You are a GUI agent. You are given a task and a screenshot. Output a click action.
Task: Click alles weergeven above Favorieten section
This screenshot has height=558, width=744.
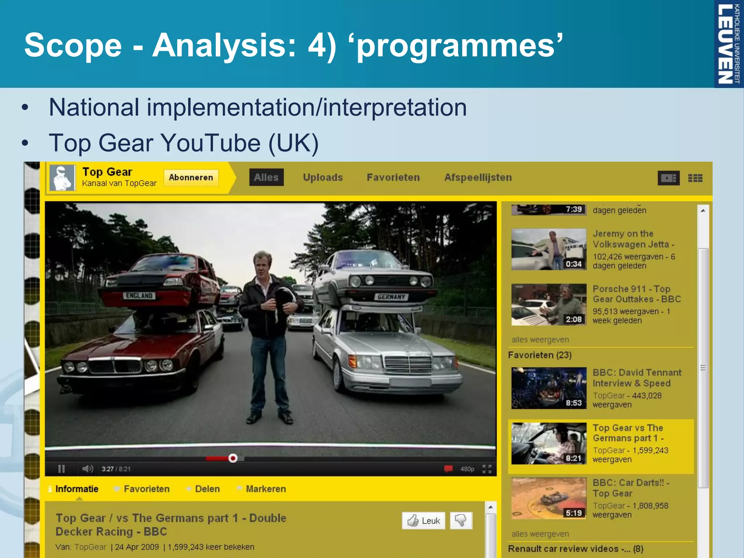point(540,340)
